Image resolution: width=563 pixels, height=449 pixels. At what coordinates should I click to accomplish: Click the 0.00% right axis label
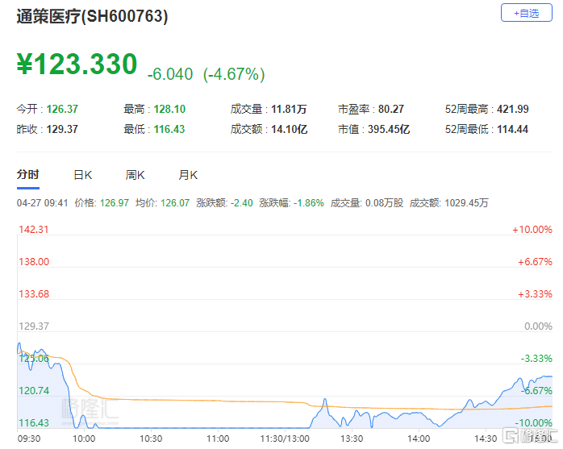[x=538, y=326]
